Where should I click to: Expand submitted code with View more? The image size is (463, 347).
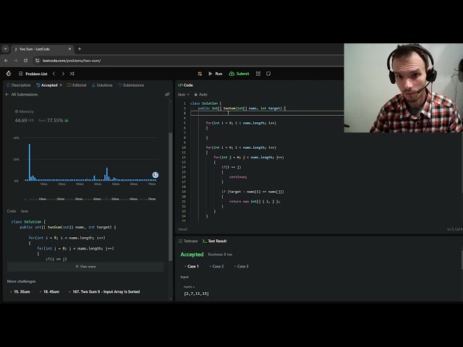[85, 267]
